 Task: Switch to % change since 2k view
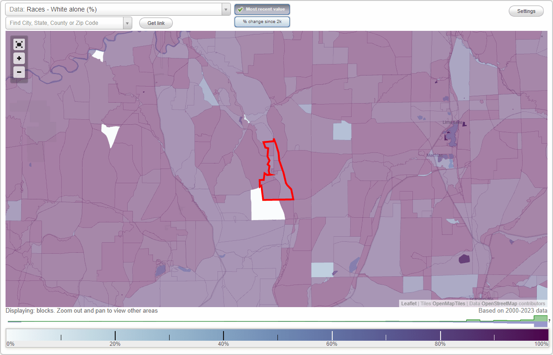click(x=262, y=21)
